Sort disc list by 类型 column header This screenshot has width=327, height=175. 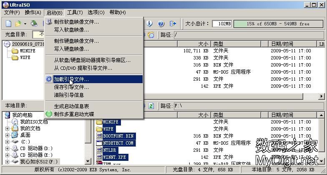(x=236, y=44)
